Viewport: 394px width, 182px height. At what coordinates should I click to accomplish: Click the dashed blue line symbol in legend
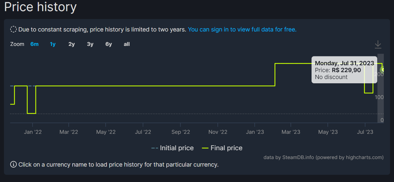(154, 148)
